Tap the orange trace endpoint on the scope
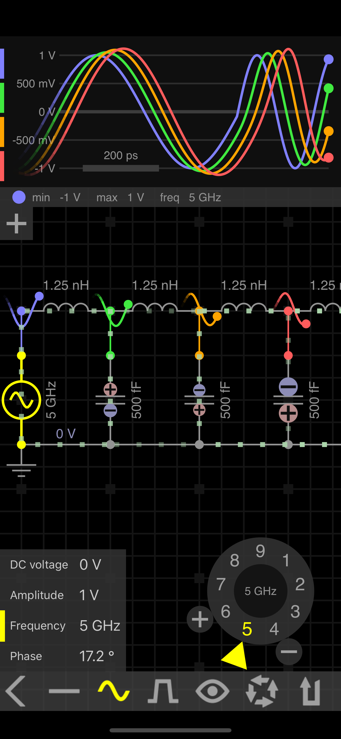341x739 pixels. click(329, 131)
